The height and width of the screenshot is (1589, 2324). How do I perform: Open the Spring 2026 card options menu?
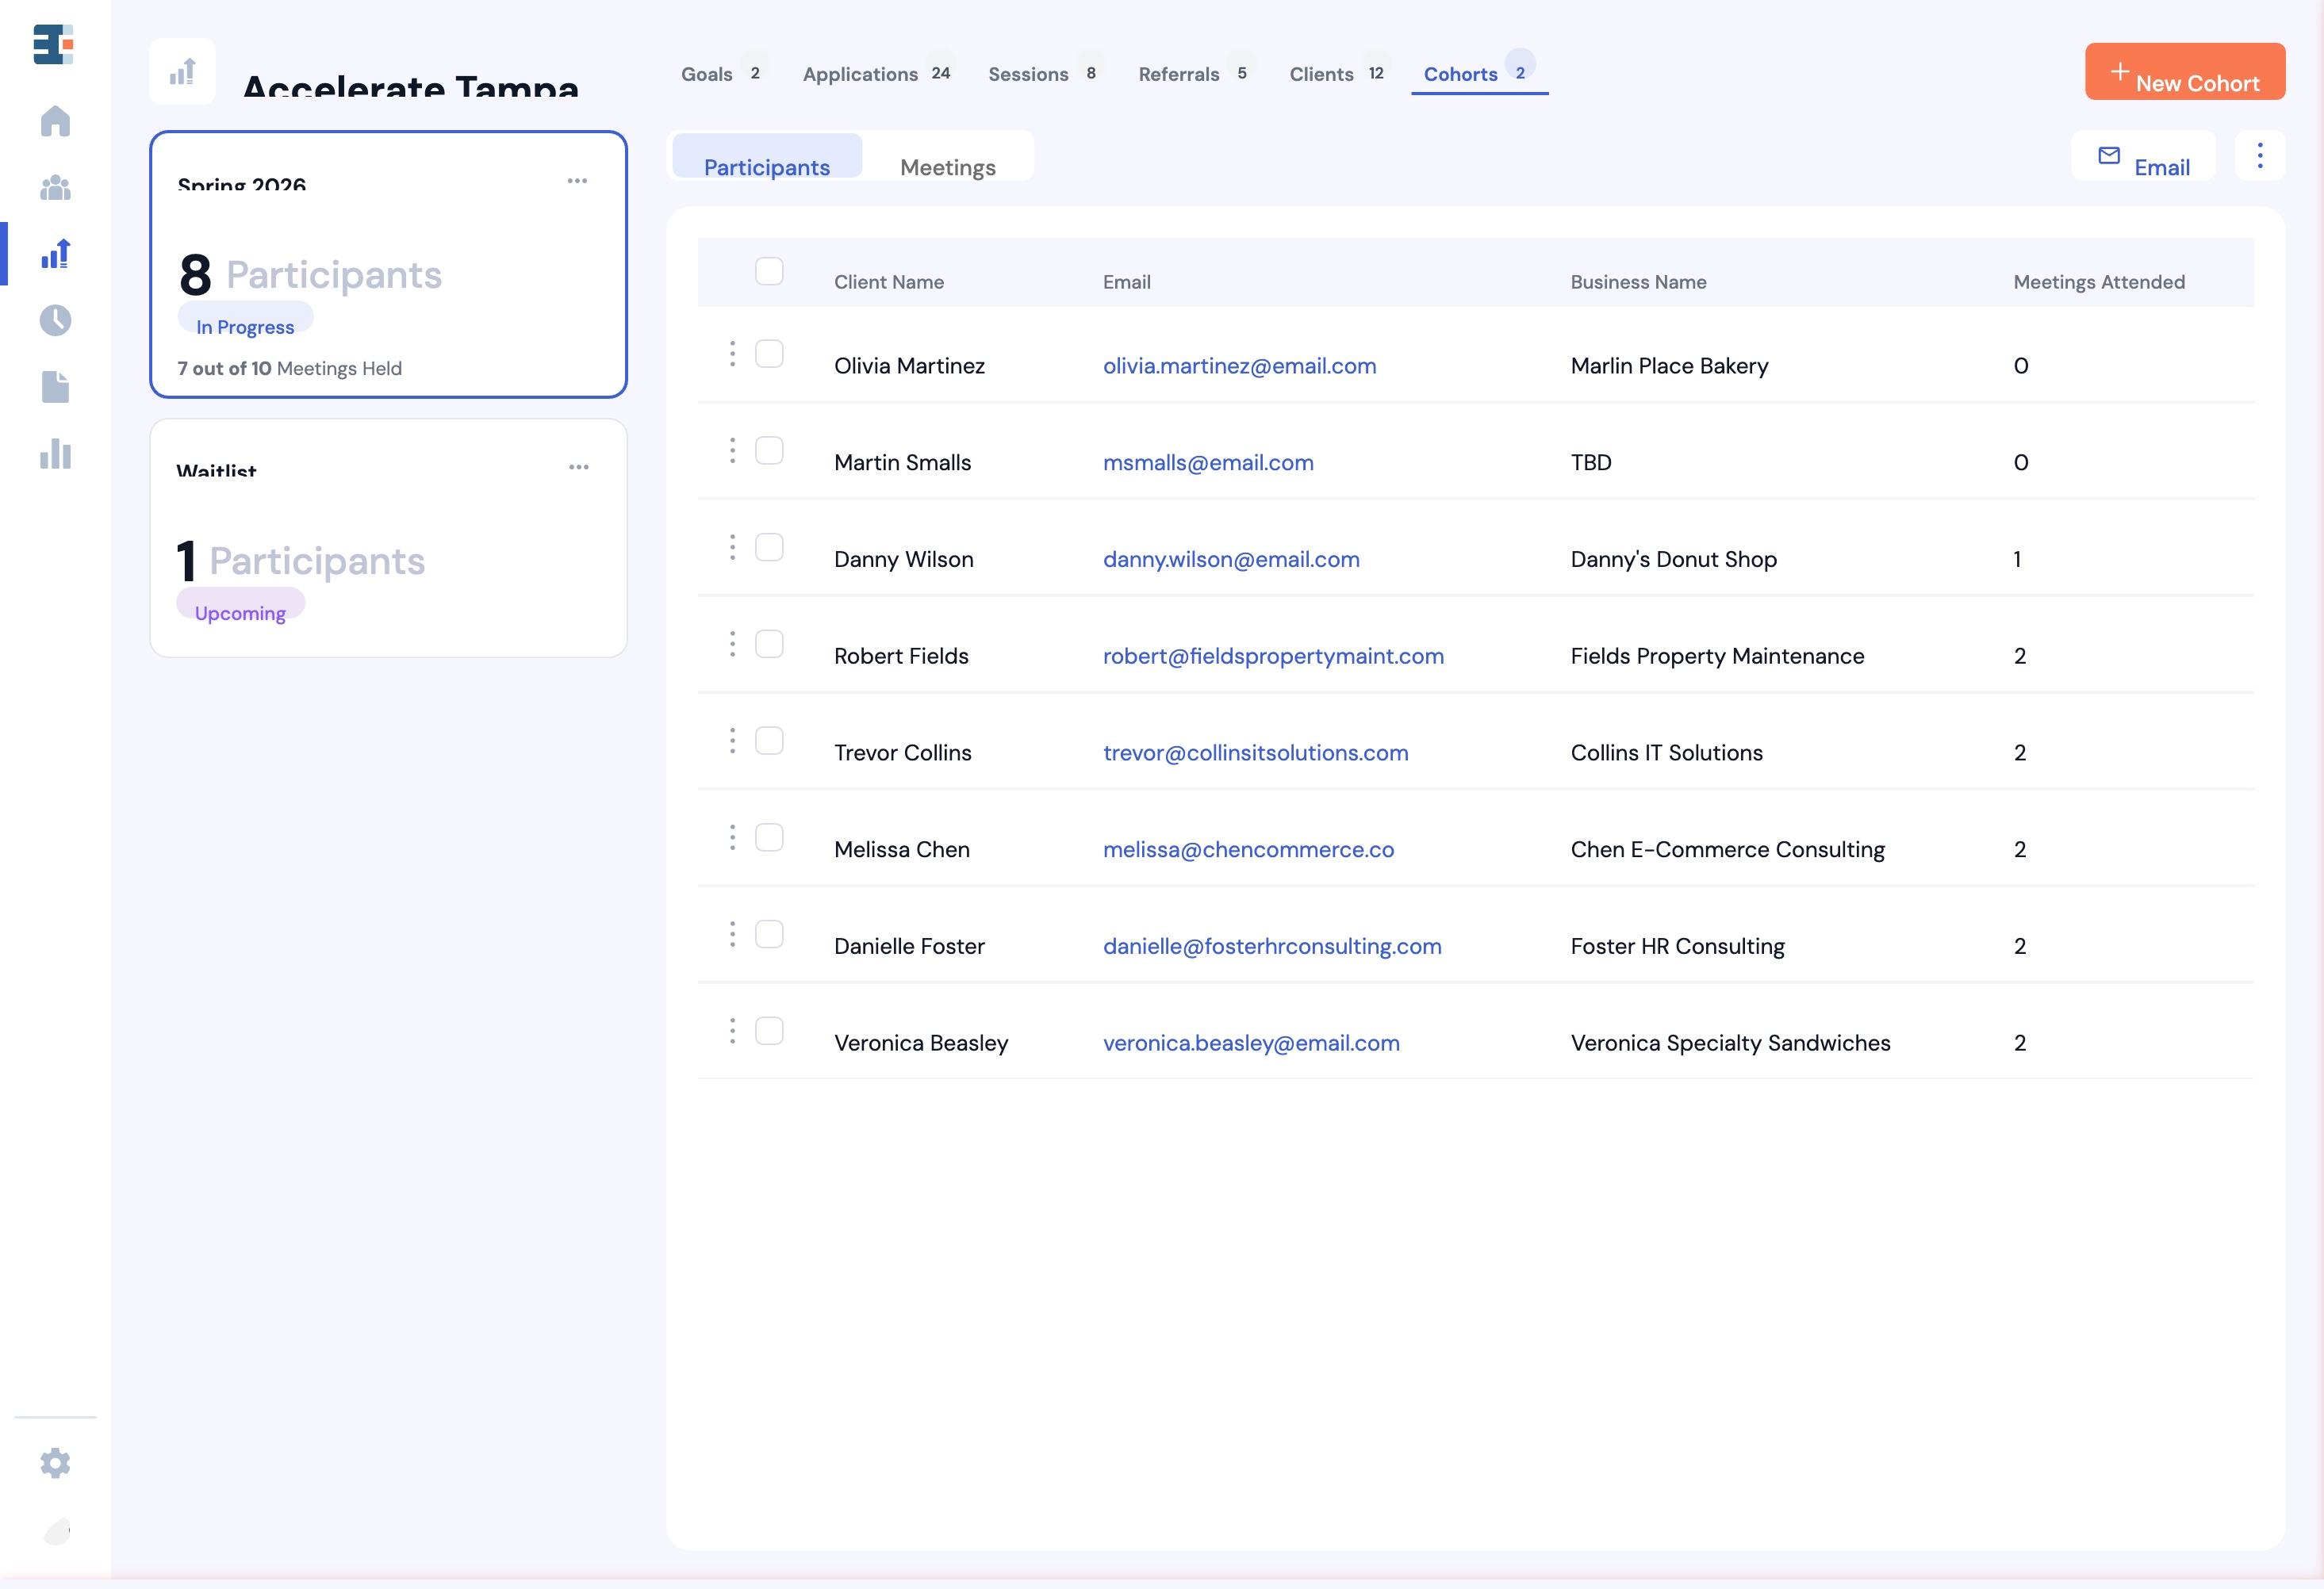(x=578, y=181)
